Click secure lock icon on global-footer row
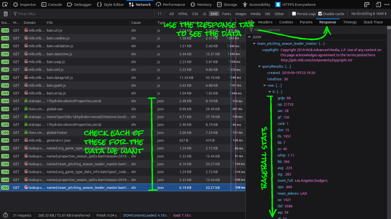The height and width of the screenshot is (219, 391). pos(26,132)
